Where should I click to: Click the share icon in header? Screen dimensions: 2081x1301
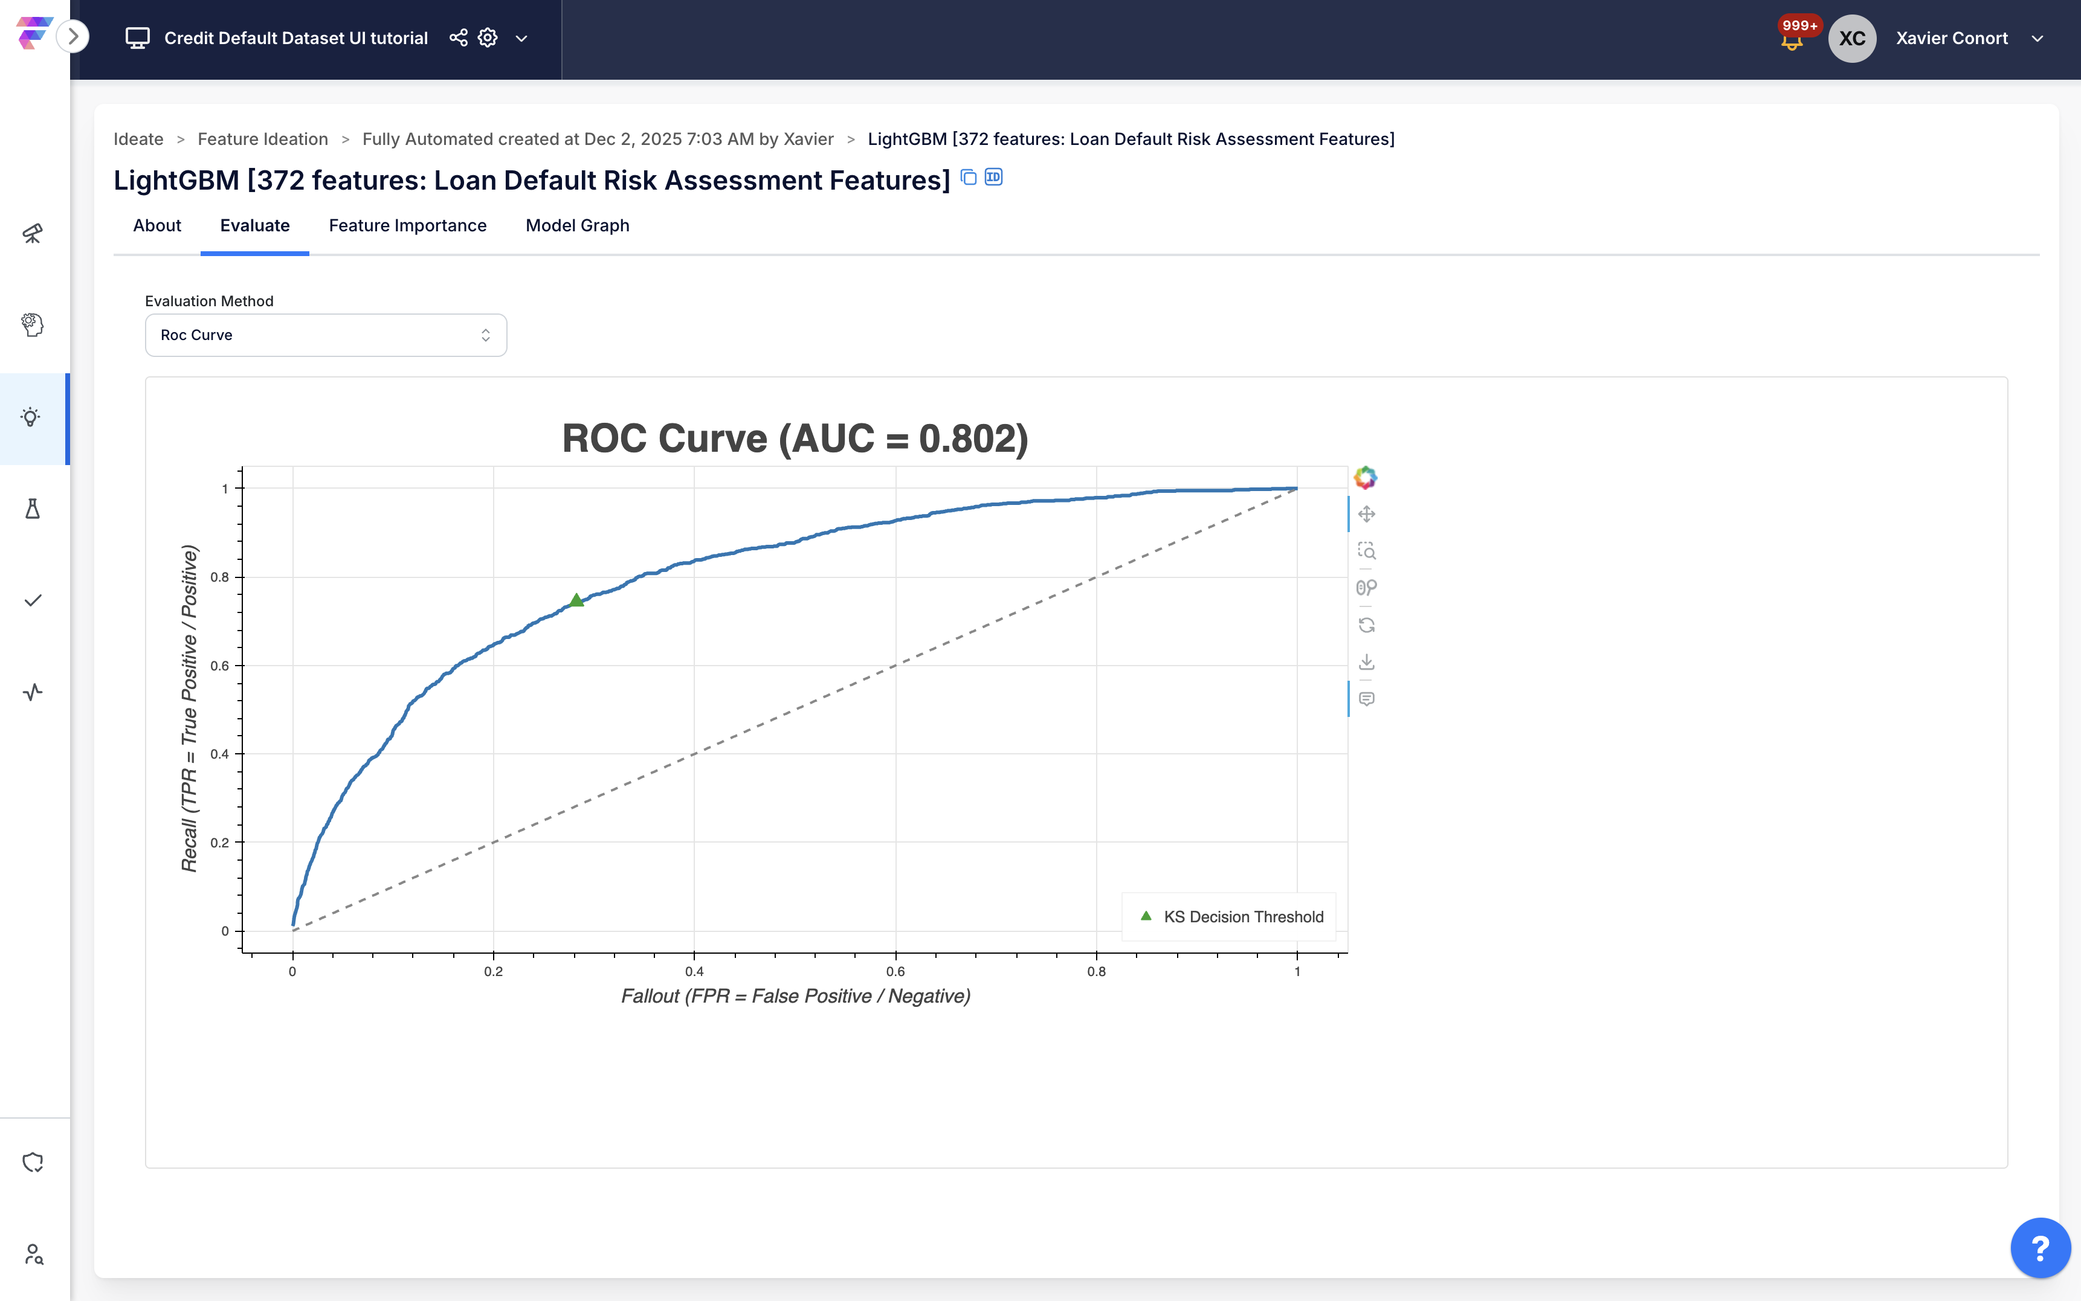pyautogui.click(x=459, y=38)
